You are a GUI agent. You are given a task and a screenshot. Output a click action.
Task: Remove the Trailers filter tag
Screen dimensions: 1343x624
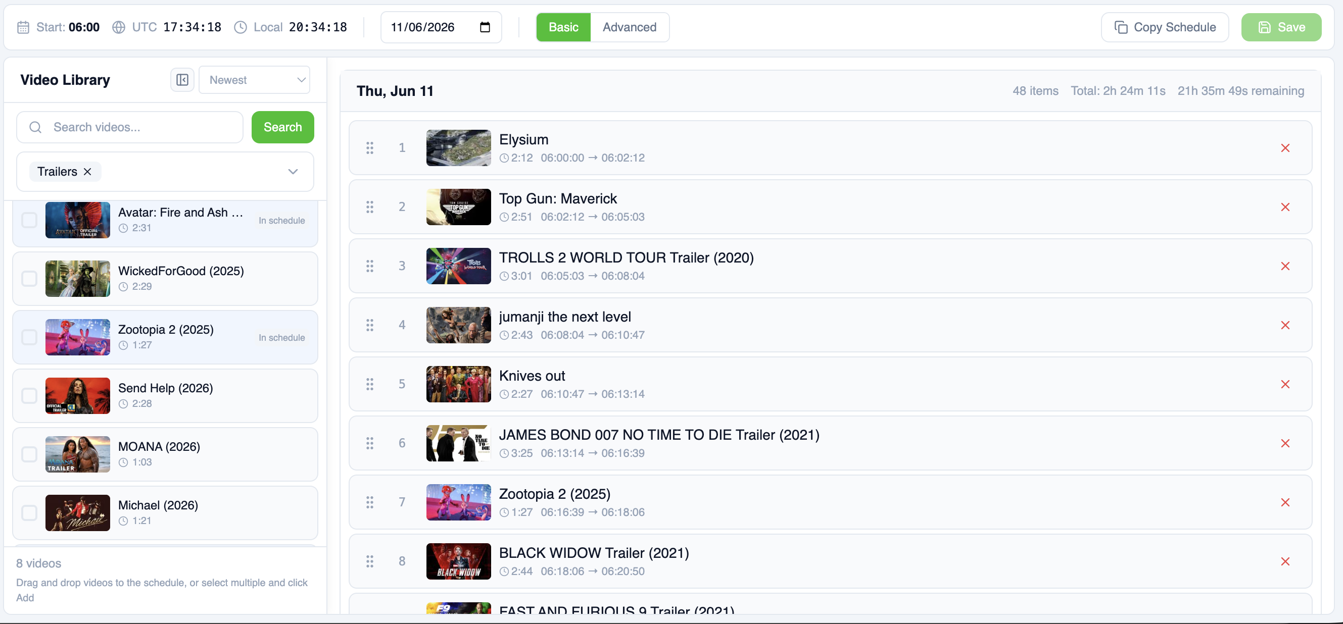pyautogui.click(x=87, y=171)
